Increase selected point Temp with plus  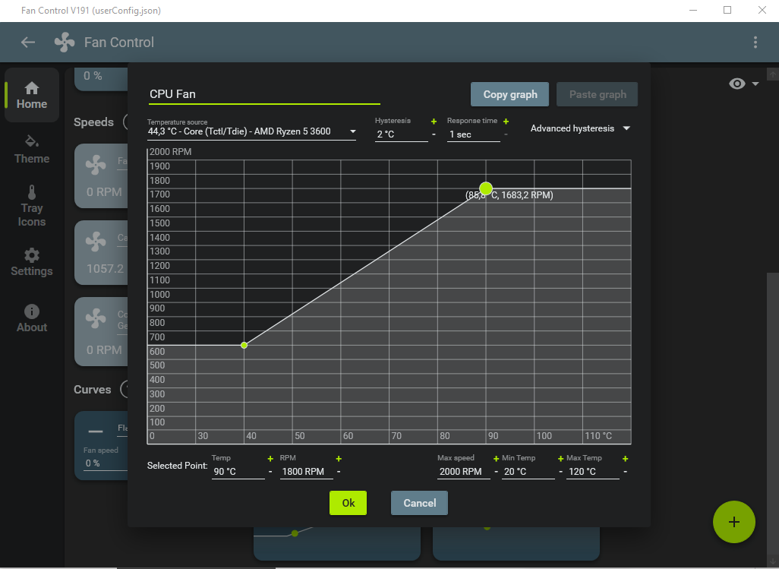coord(270,459)
